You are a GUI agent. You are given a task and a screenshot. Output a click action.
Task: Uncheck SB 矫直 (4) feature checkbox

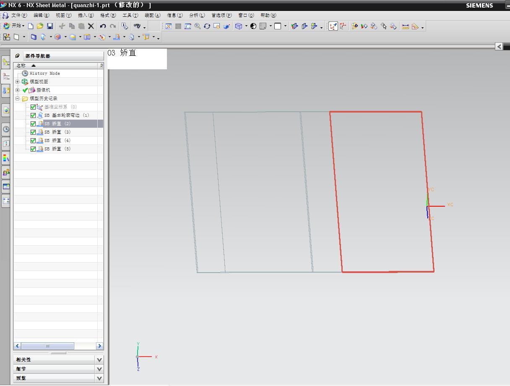click(33, 140)
